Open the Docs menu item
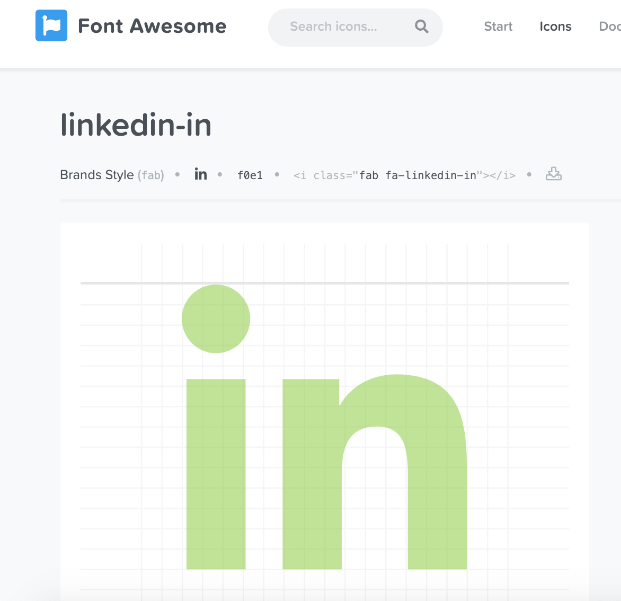Screen dimensions: 621x601 coord(609,26)
